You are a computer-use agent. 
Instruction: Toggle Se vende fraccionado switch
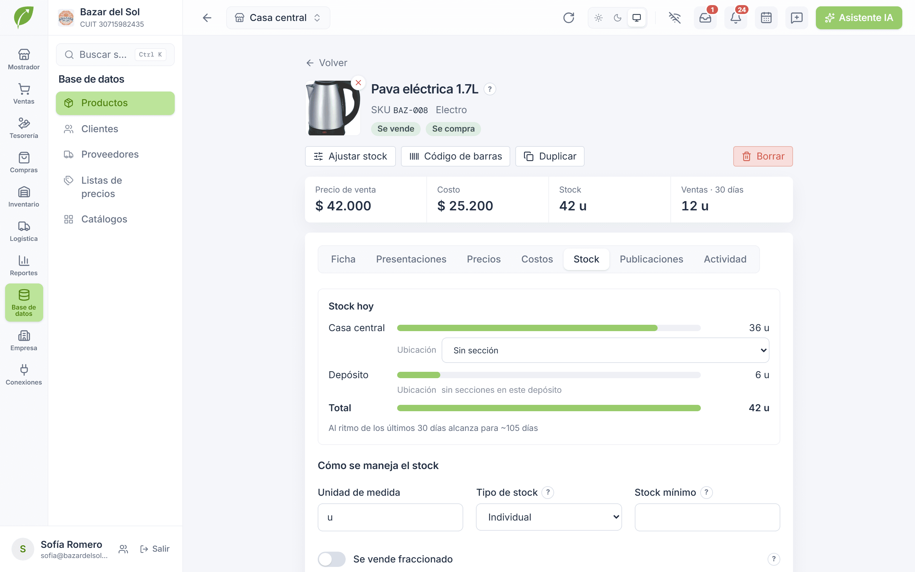[x=332, y=559]
